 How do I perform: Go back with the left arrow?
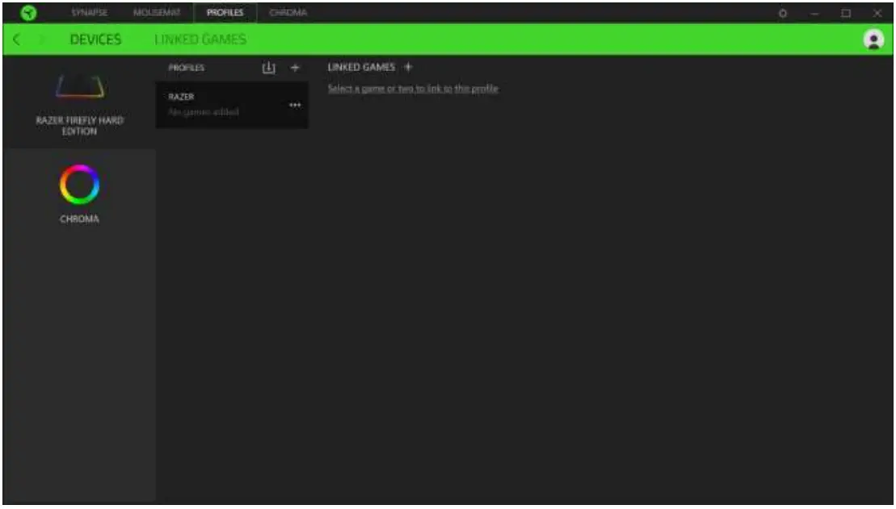[x=17, y=40]
